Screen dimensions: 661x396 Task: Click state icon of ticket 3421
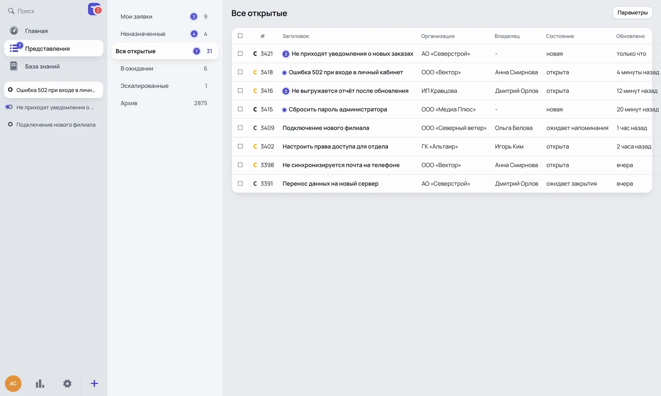255,54
